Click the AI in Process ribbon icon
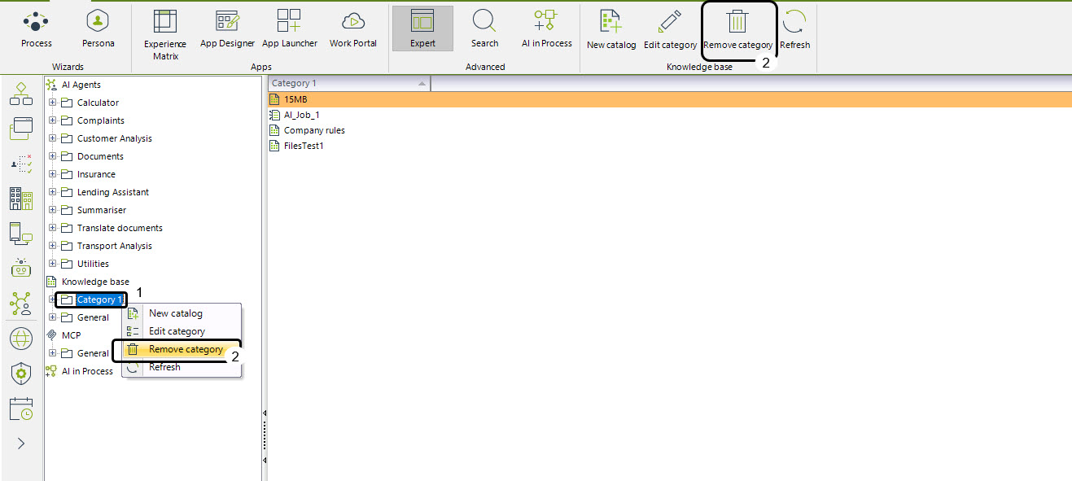 pyautogui.click(x=546, y=28)
